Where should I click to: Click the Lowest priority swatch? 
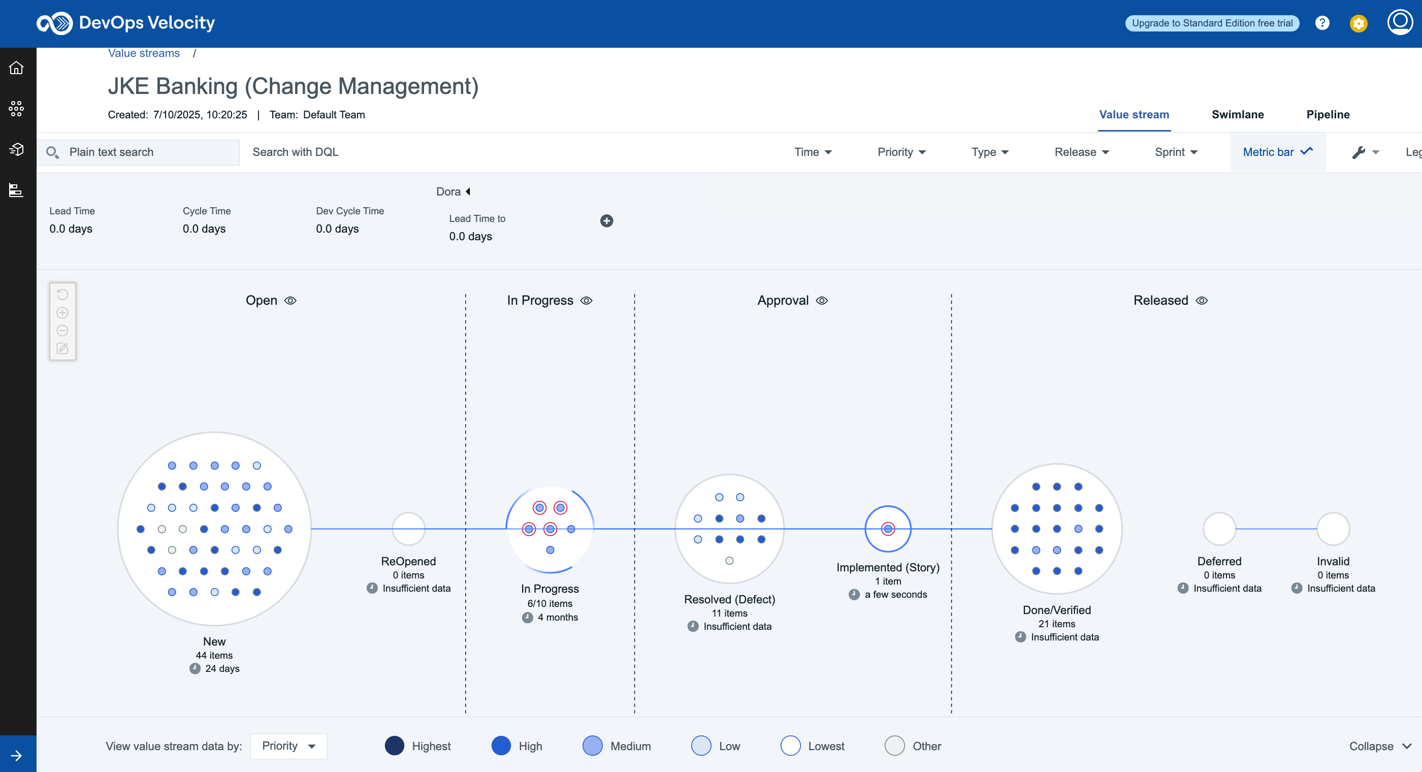point(791,746)
